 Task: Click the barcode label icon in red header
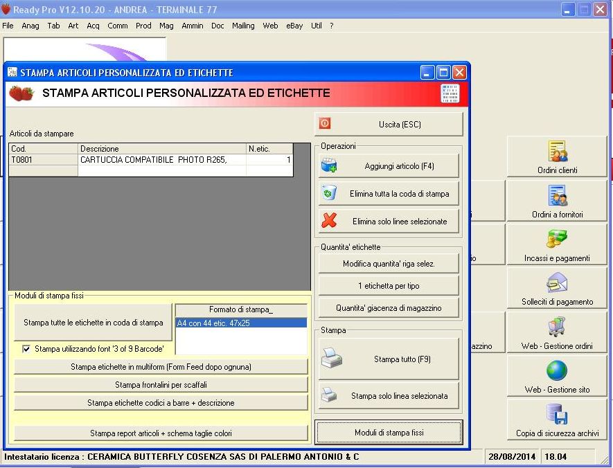(450, 93)
